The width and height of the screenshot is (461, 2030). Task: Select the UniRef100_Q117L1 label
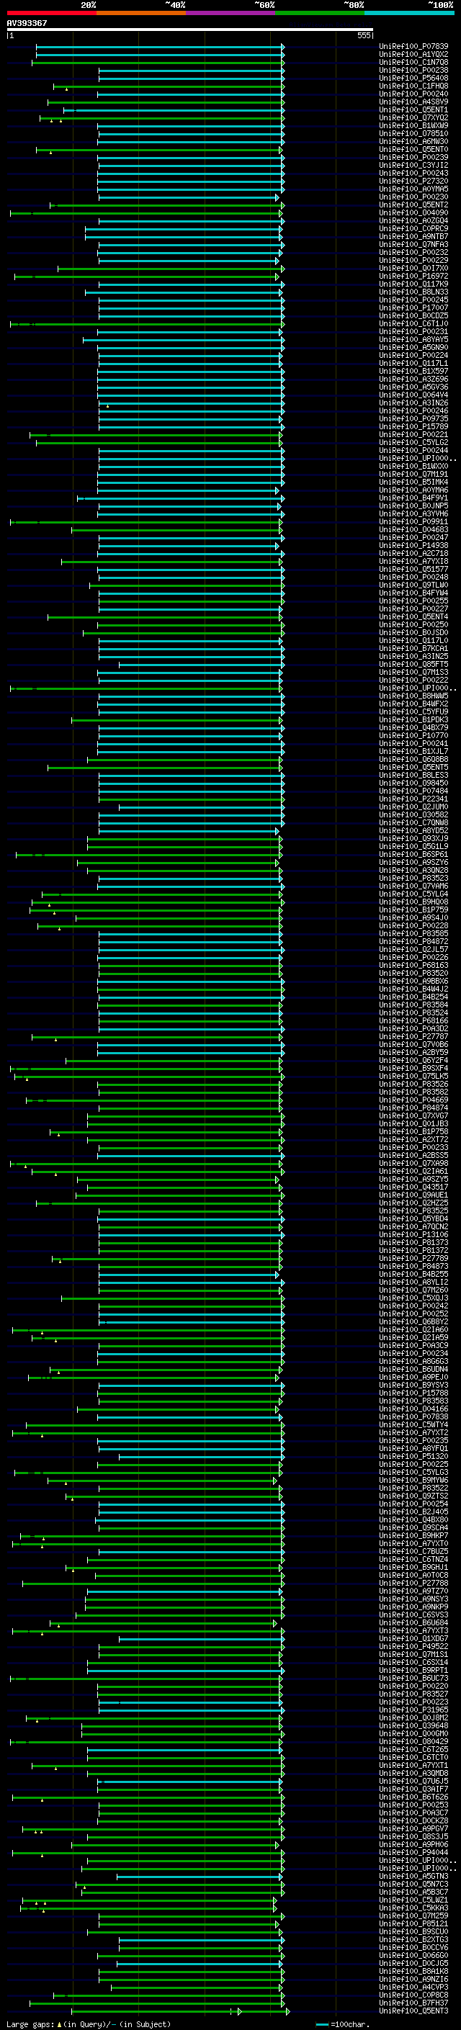coord(413,363)
